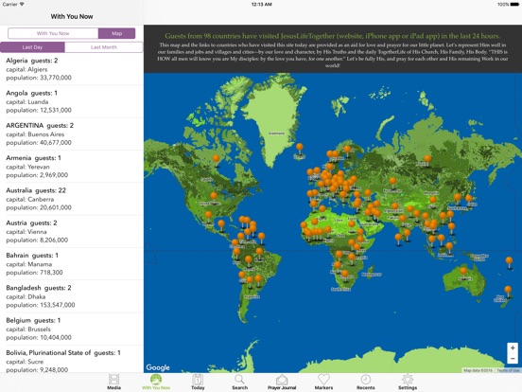Open the Algeria guests: 2 entry
The image size is (522, 392).
(72, 69)
